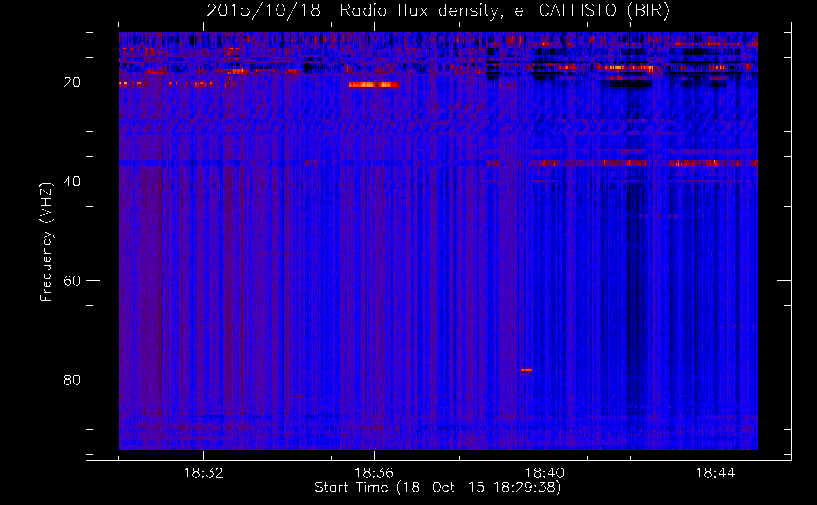This screenshot has width=817, height=505.
Task: Click the small red spot near 78 MHz
Action: tap(526, 370)
